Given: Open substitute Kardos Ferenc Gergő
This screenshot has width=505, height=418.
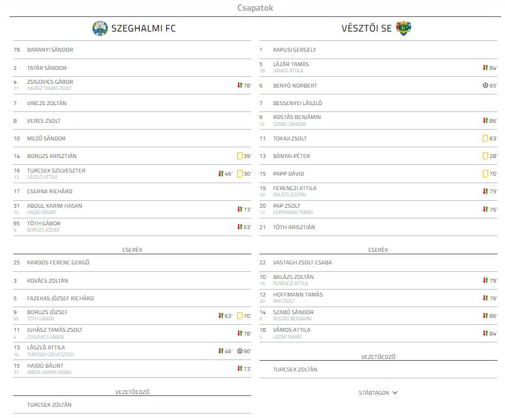Looking at the screenshot, I should coord(59,263).
